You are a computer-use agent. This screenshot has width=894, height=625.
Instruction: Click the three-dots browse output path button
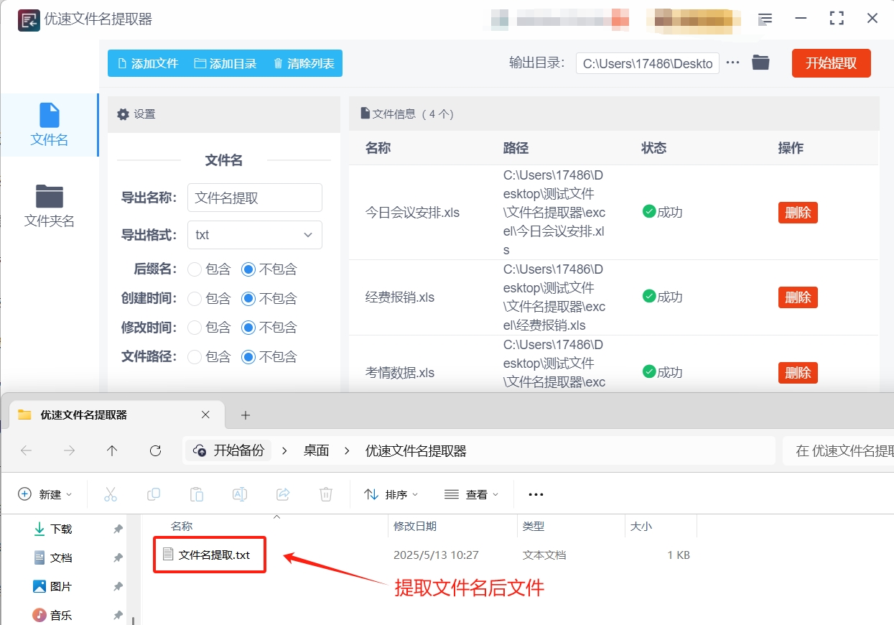pos(732,62)
